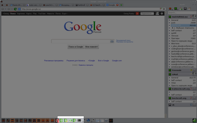This screenshot has height=123, width=197.
Task: Click the LC icon at bottom-left panel
Action: click(3, 121)
